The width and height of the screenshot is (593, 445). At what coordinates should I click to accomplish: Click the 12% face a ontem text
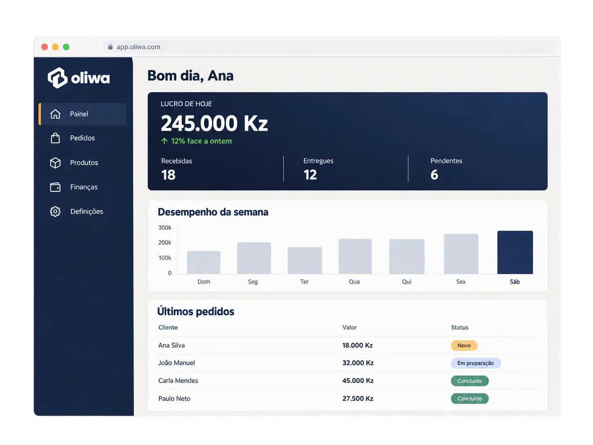pyautogui.click(x=201, y=141)
